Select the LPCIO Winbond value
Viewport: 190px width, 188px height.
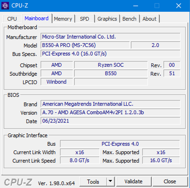57,82
